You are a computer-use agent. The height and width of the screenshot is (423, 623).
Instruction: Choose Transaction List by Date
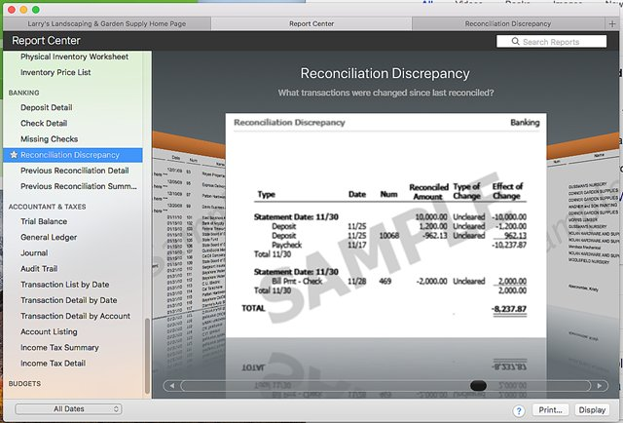pos(65,285)
